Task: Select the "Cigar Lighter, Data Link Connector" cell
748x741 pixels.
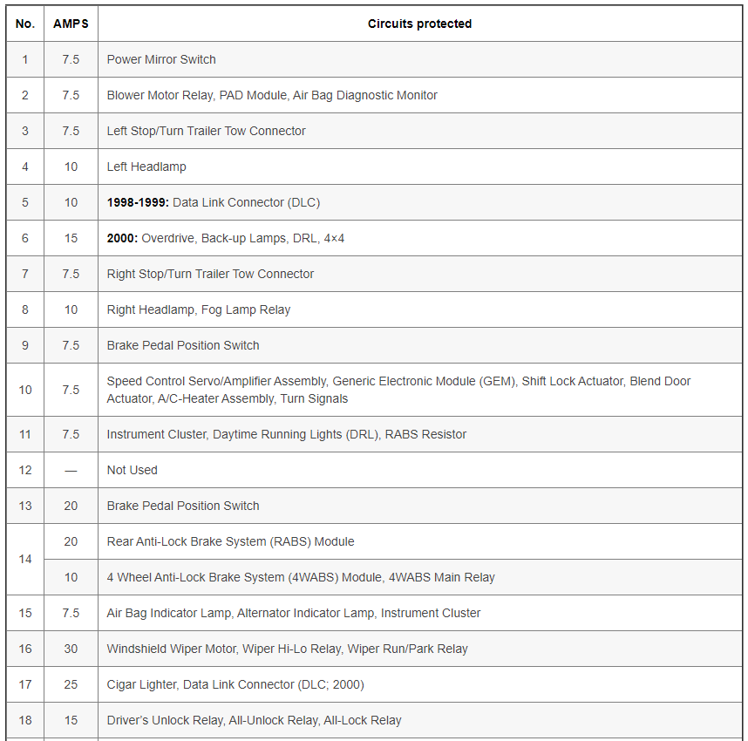Action: (x=235, y=684)
